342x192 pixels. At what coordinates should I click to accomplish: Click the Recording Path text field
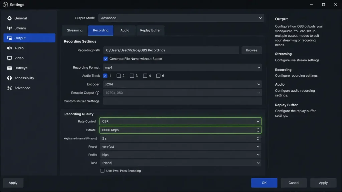point(171,50)
